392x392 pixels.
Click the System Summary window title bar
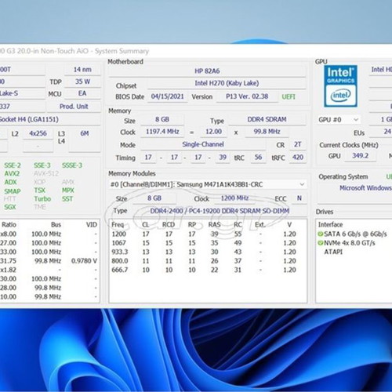tap(196, 51)
